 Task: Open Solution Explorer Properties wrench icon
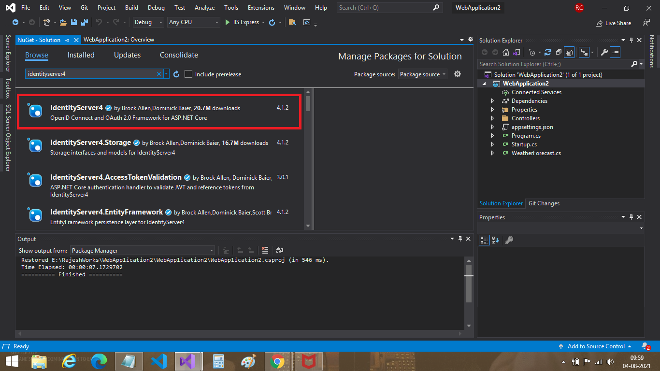pos(604,52)
